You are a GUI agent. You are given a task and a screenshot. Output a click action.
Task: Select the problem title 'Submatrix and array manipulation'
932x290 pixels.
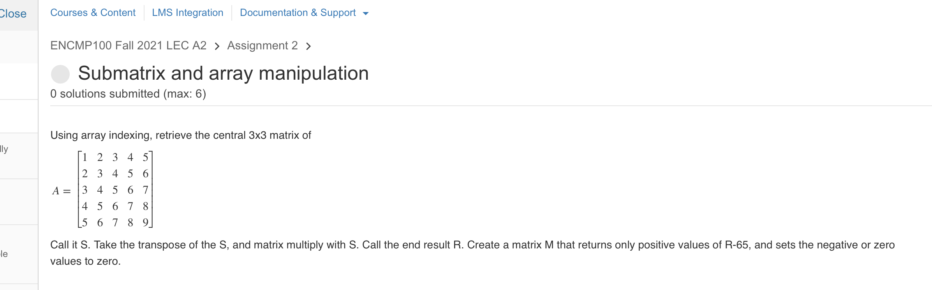point(224,73)
